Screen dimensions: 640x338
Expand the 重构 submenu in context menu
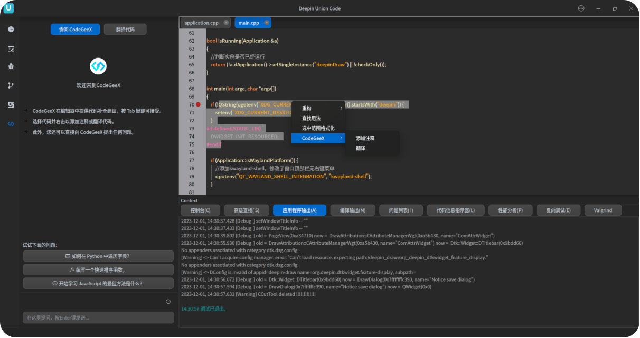point(318,108)
